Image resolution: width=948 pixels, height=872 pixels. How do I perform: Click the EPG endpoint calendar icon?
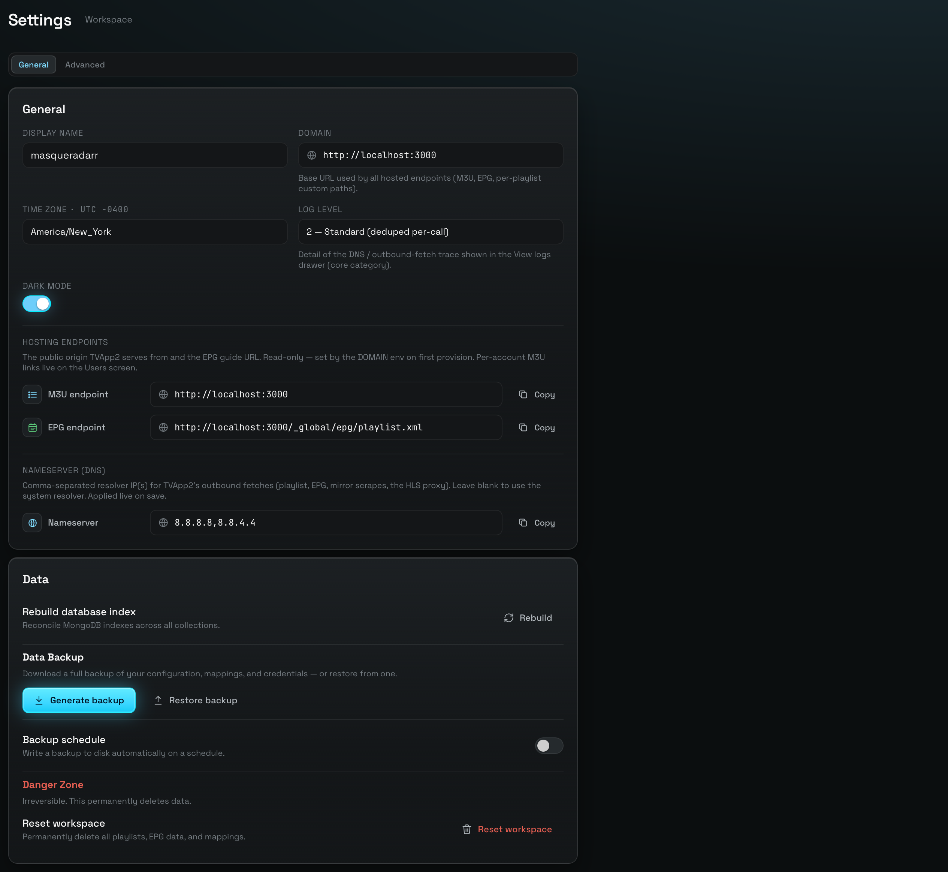32,427
